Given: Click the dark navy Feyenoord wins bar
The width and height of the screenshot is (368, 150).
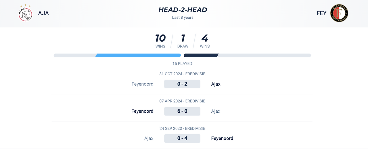Looking at the screenshot, I should pyautogui.click(x=201, y=55).
